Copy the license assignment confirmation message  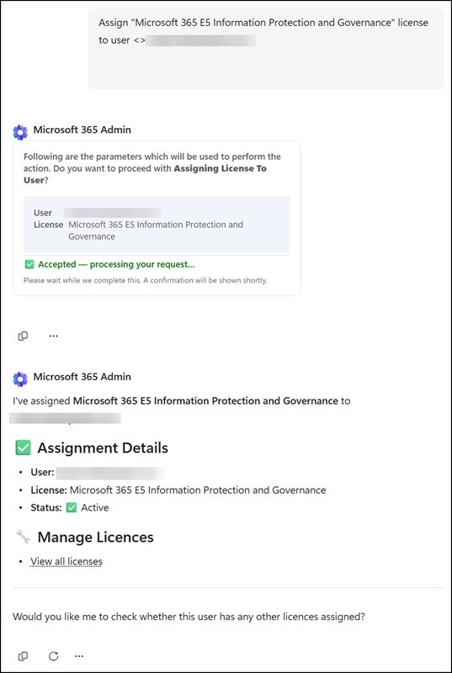pos(23,656)
